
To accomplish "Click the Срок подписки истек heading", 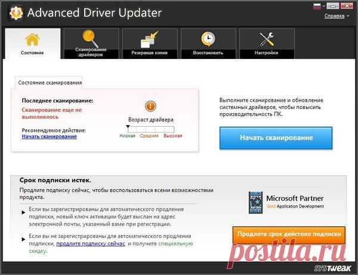I will tap(55, 180).
